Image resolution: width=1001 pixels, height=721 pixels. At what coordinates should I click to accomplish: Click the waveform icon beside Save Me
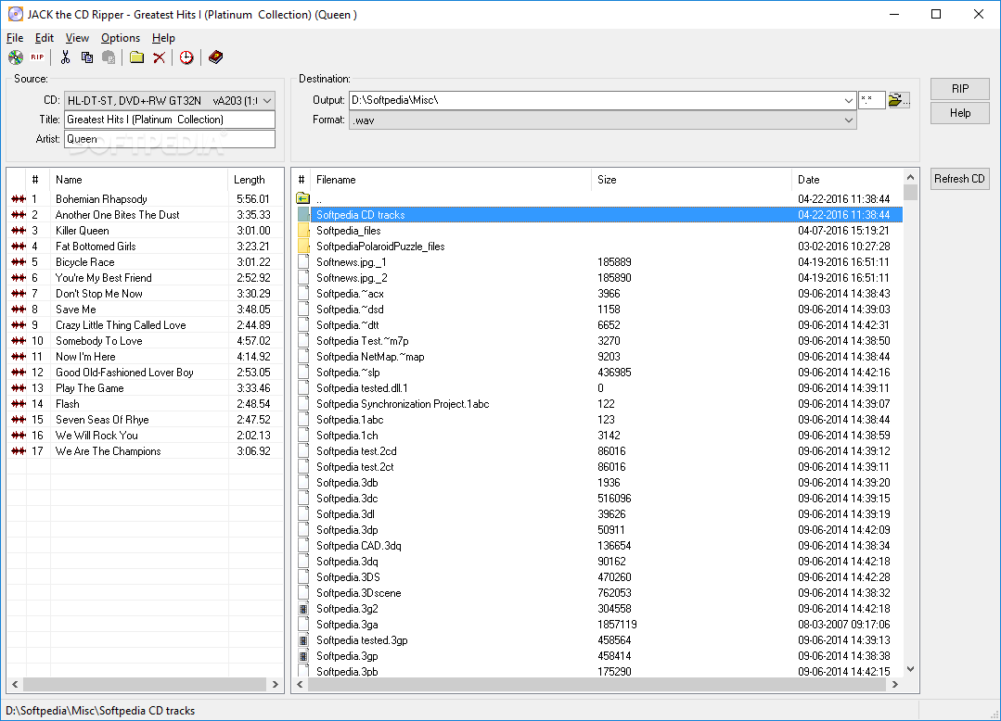(x=19, y=310)
